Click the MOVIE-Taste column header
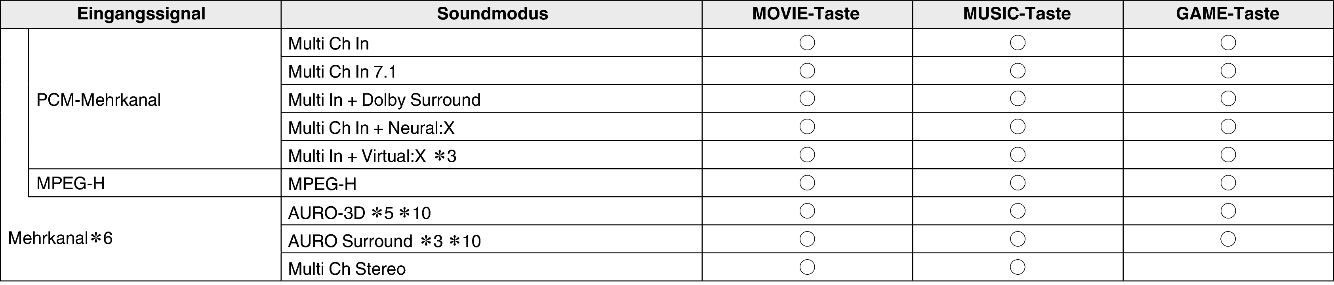The image size is (1334, 285). [807, 14]
